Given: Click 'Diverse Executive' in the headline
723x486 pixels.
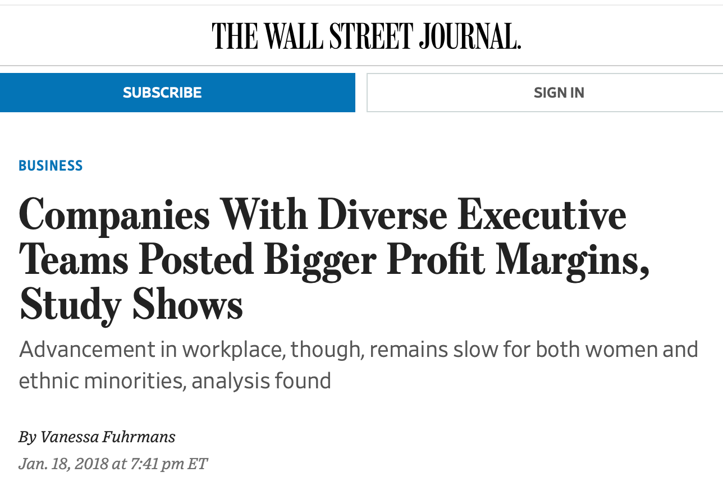Looking at the screenshot, I should coord(472,216).
